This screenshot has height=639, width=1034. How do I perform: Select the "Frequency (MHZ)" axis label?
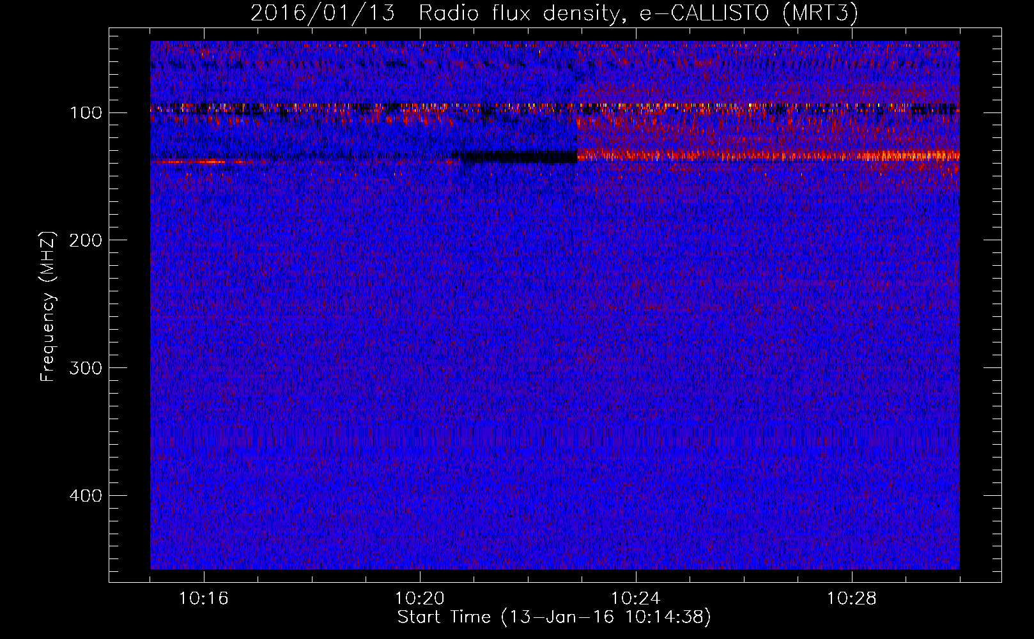(48, 306)
